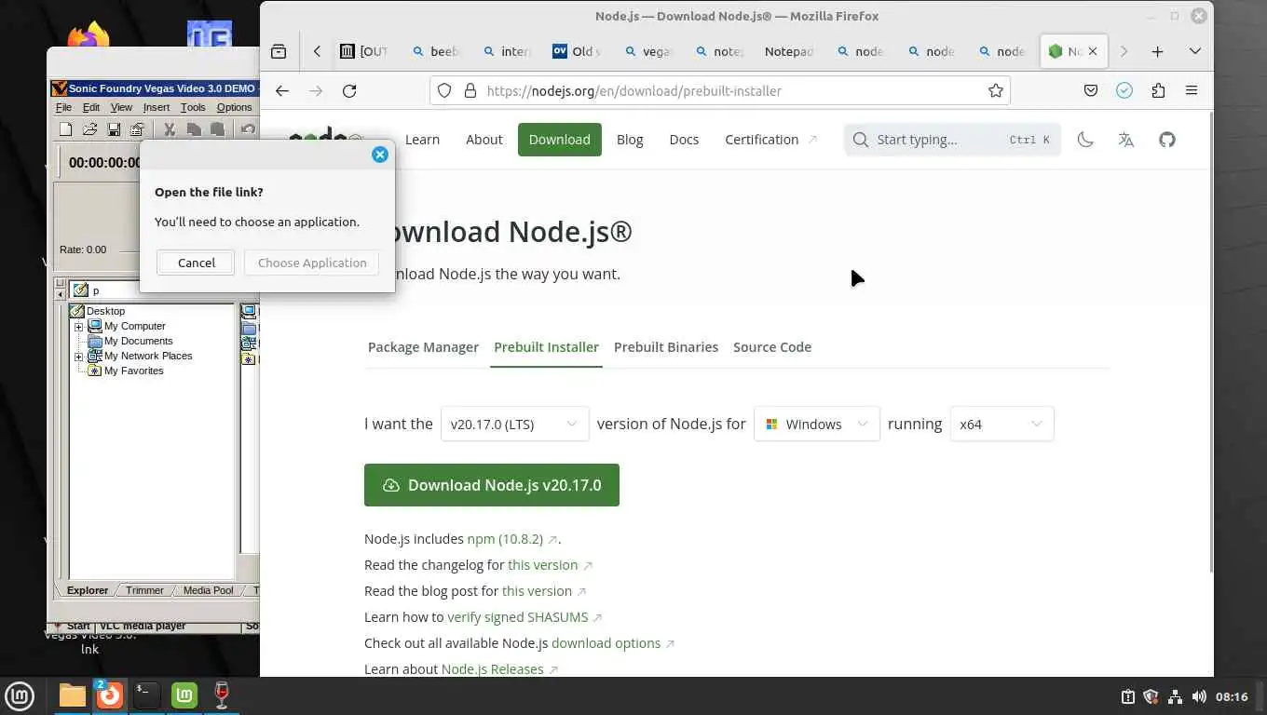Click the Open folder icon in Vegas toolbar
This screenshot has height=715, width=1267.
click(x=89, y=129)
